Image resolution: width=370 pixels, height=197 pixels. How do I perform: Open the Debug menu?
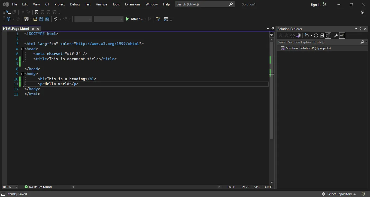coord(75,4)
